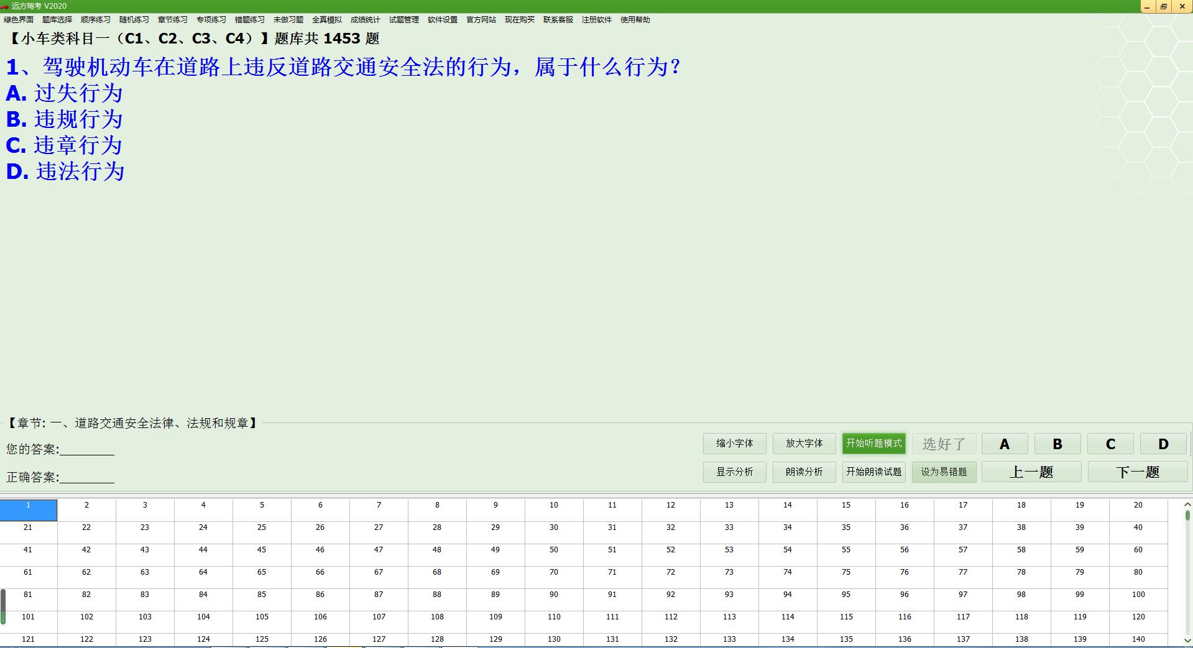Click the 缩小字体 button
The width and height of the screenshot is (1193, 648).
(x=735, y=444)
